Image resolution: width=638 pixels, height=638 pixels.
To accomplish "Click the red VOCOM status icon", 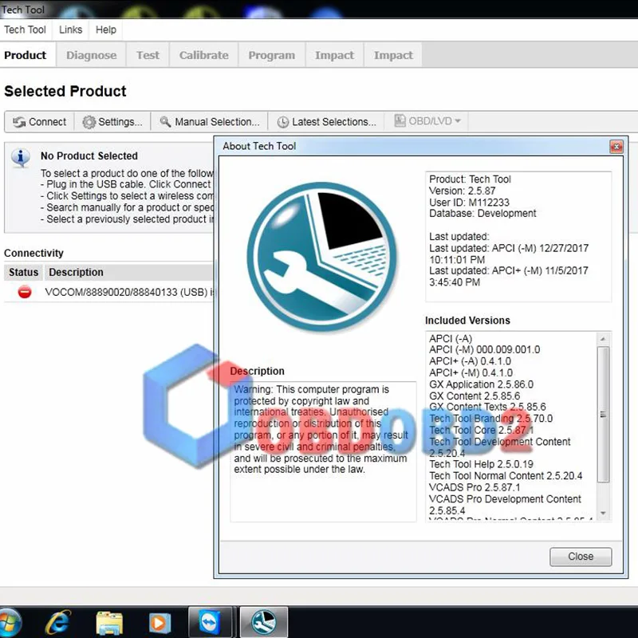I will (25, 292).
